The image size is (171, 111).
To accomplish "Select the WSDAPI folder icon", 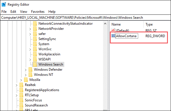I will tap(35, 59).
